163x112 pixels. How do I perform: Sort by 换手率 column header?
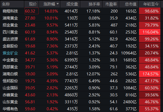(x=94, y=4)
